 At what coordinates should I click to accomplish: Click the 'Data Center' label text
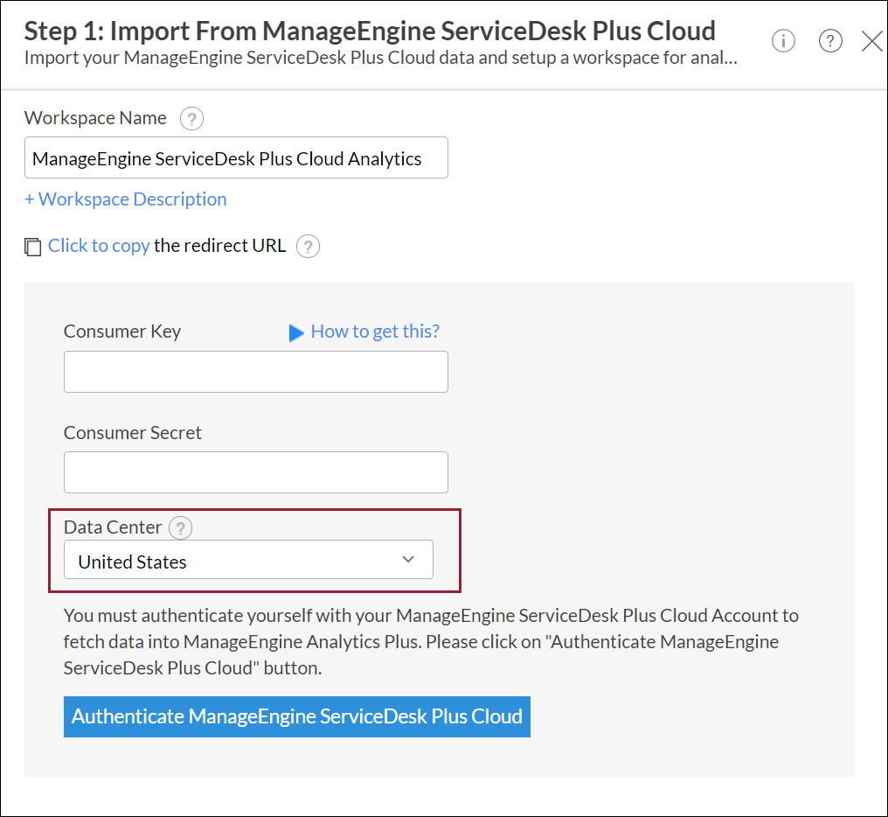pos(113,527)
